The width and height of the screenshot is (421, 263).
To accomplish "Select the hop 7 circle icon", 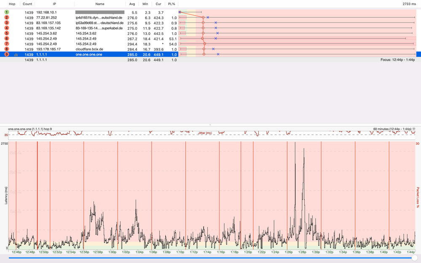I will coord(7,44).
